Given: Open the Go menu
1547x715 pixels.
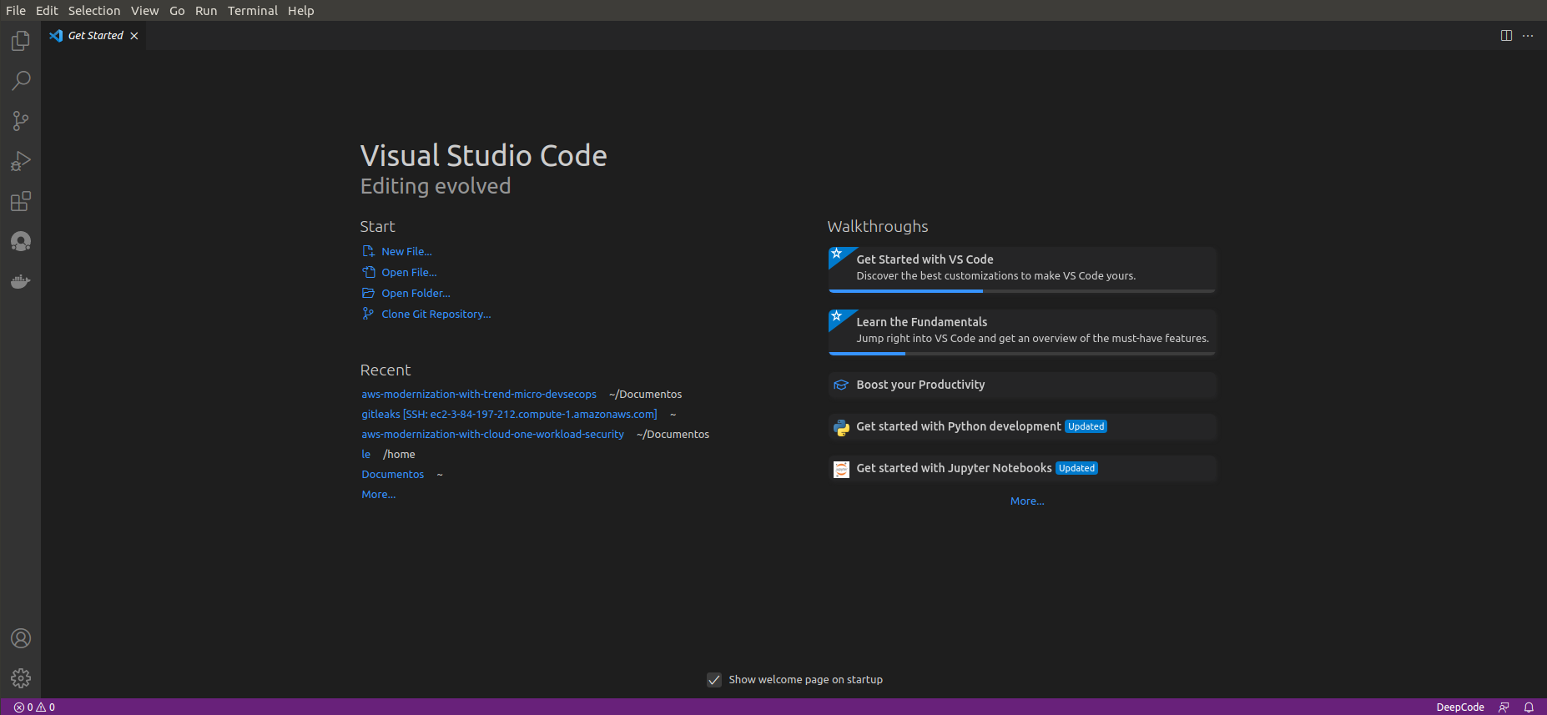Looking at the screenshot, I should 177,11.
